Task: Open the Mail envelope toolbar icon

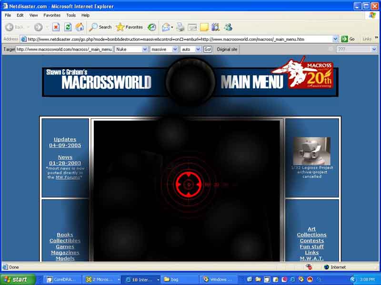Action: tap(166, 27)
